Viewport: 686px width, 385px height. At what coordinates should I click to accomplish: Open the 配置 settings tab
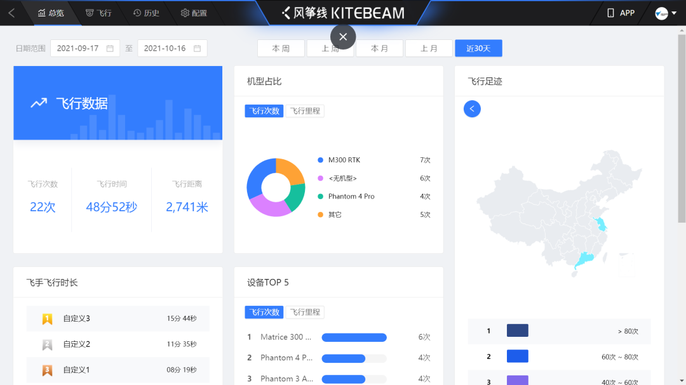coord(194,13)
